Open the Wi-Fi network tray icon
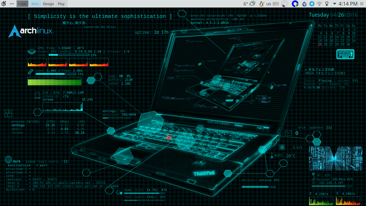 [x=319, y=4]
